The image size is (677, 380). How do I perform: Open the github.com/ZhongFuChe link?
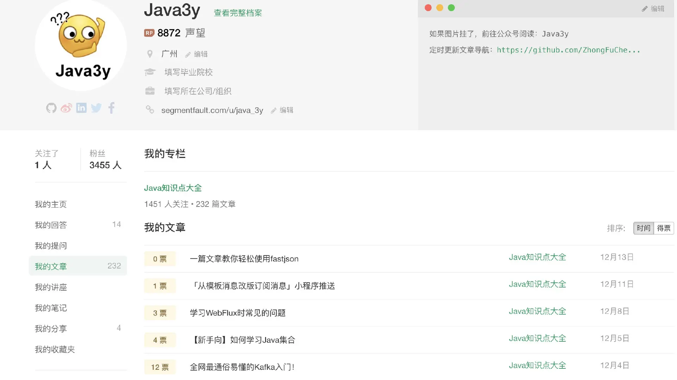pyautogui.click(x=568, y=50)
